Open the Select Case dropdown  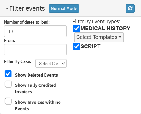click(51, 64)
